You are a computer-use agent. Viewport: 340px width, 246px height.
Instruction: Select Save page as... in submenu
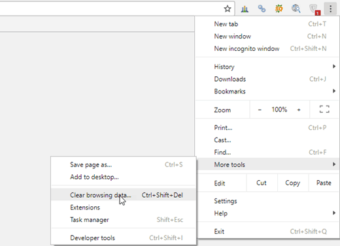(124, 164)
